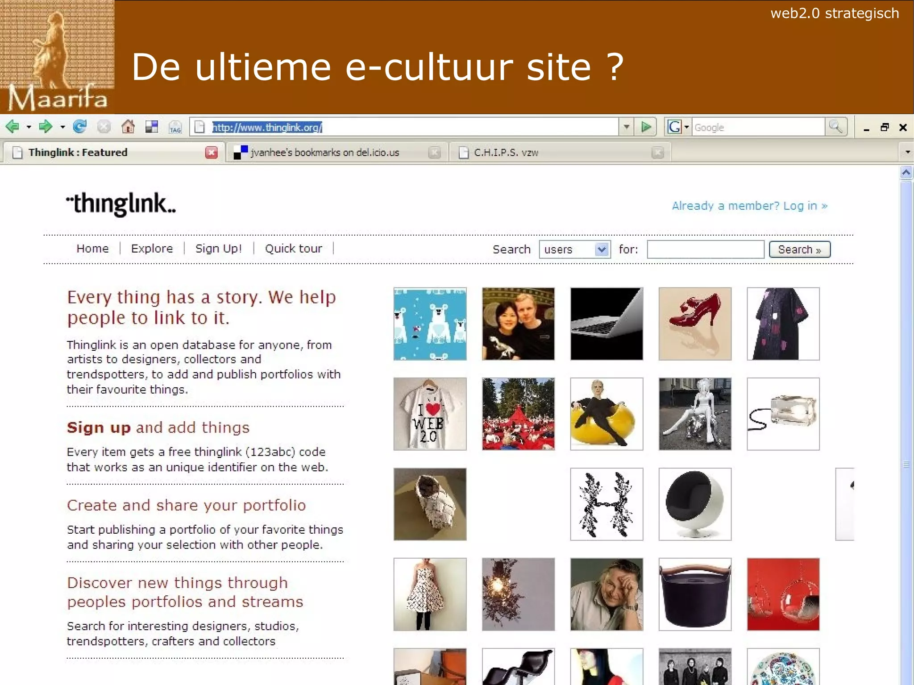Open the red tent crowd thumbnail
Image resolution: width=914 pixels, height=685 pixels.
[x=518, y=414]
